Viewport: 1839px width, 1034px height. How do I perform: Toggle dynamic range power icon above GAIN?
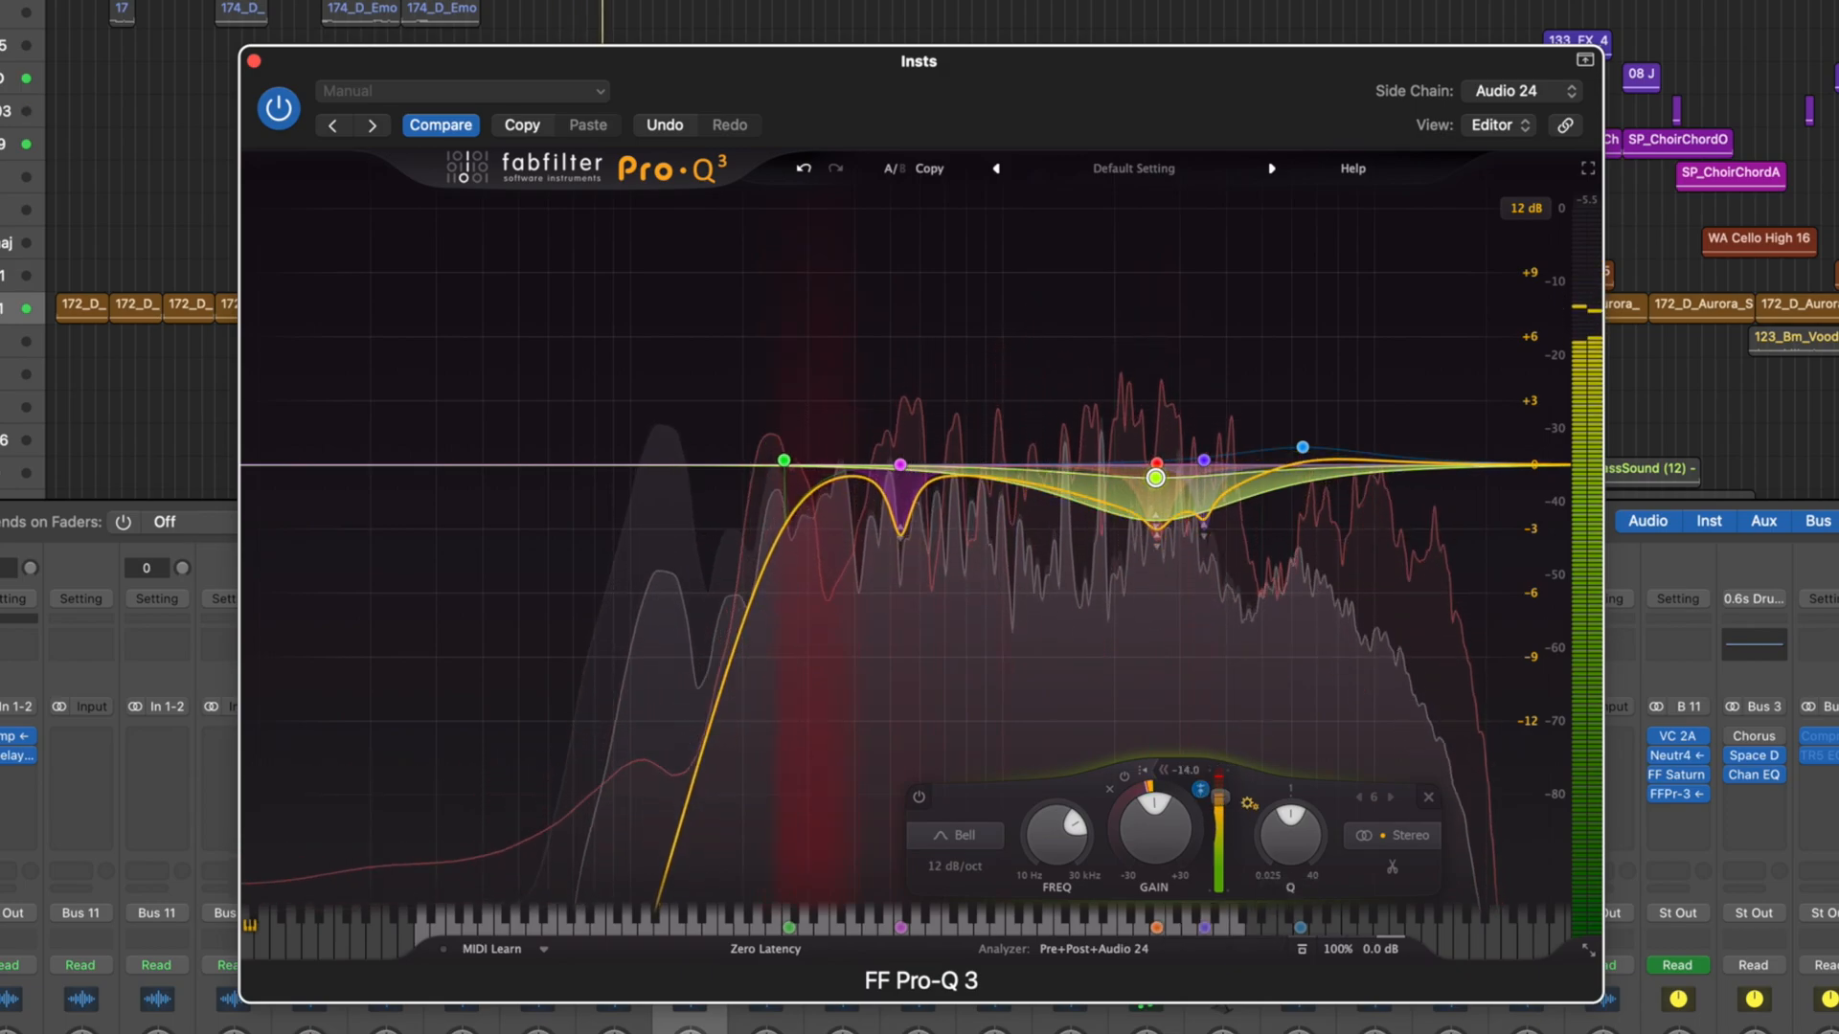[x=1124, y=775]
